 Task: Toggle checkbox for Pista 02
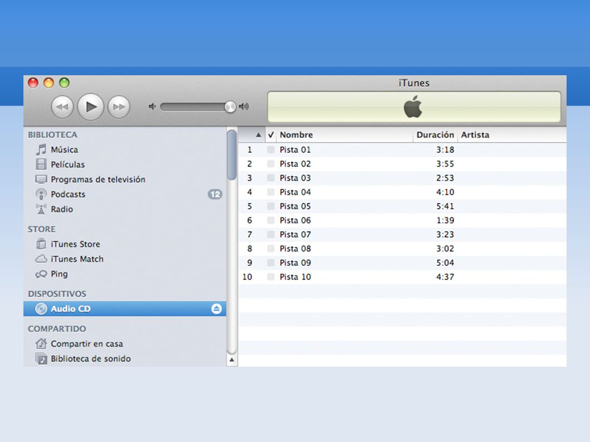(x=270, y=164)
